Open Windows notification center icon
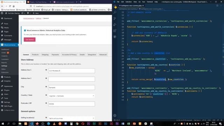The width and height of the screenshot is (224, 126). point(220,124)
